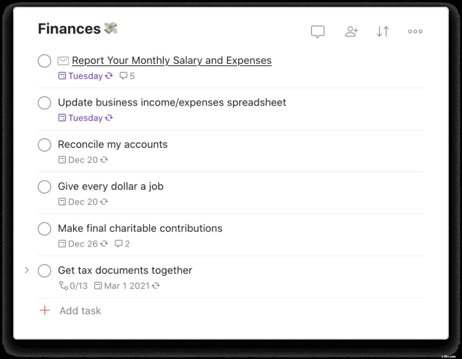Click the subtask count icon showing 0/13
Viewport: 462px width, 359px height.
coord(73,286)
